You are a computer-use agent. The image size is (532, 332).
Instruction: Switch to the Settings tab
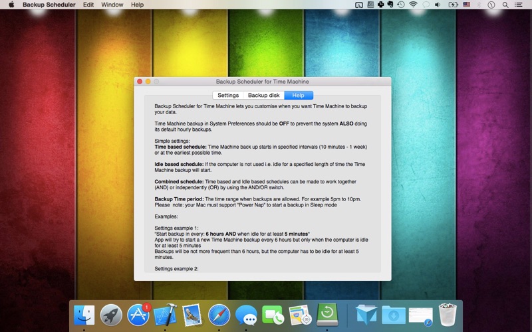tap(228, 95)
